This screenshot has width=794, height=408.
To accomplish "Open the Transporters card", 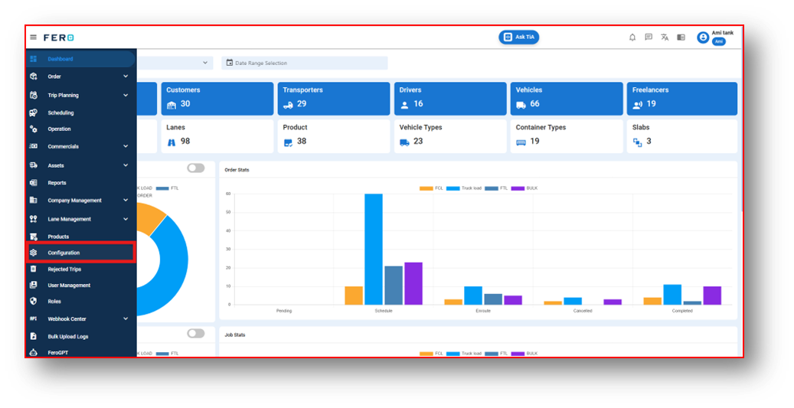I will pyautogui.click(x=334, y=99).
